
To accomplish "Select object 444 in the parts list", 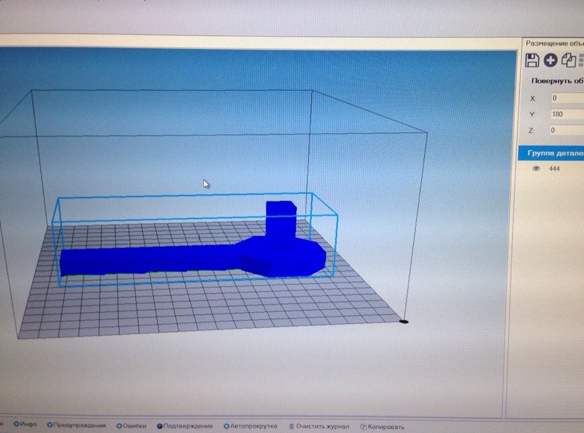I will pyautogui.click(x=554, y=169).
